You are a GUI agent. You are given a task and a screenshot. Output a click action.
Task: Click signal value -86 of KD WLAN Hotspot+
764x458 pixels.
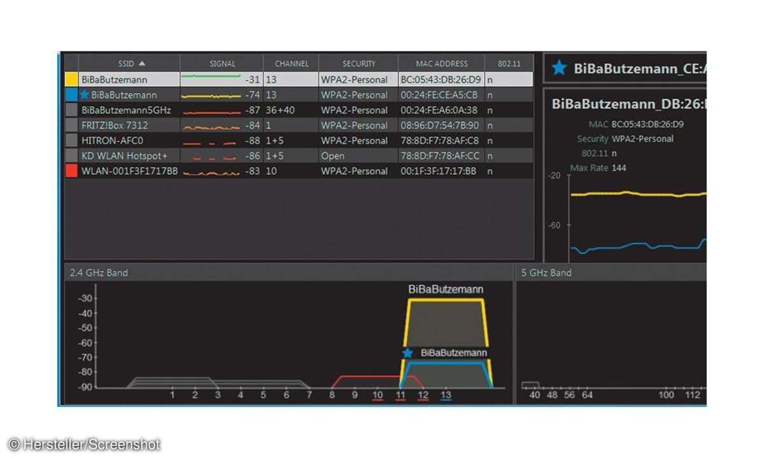tap(252, 156)
